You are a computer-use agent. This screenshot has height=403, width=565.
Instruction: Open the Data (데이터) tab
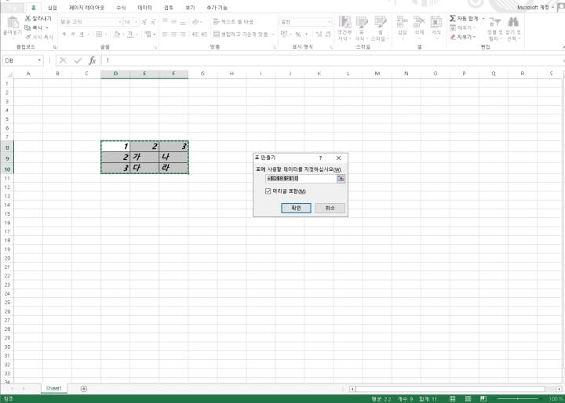pyautogui.click(x=144, y=8)
